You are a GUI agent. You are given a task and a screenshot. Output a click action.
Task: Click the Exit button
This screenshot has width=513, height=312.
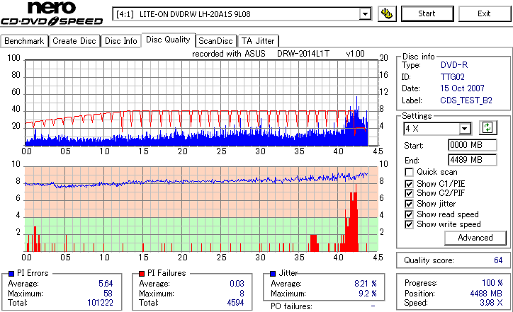pos(484,13)
